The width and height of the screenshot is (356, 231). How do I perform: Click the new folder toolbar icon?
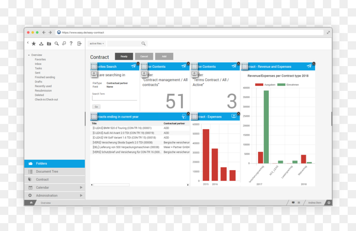(x=49, y=43)
